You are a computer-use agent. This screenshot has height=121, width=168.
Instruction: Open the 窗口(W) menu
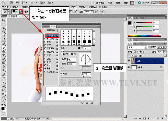(x=93, y=7)
